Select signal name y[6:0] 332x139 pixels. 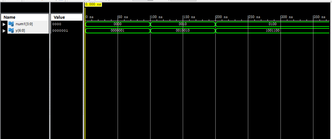(20, 30)
